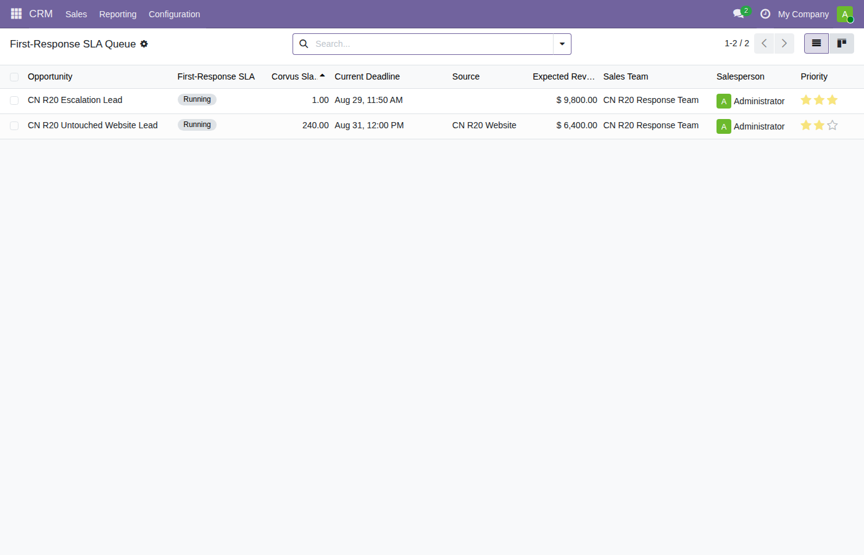Go to next page of records

click(784, 43)
